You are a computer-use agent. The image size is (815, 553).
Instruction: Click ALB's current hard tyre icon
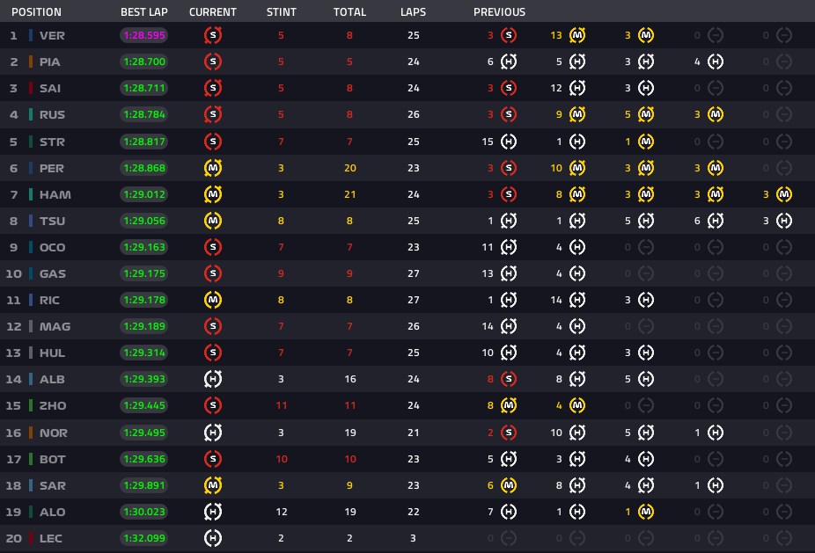(213, 379)
